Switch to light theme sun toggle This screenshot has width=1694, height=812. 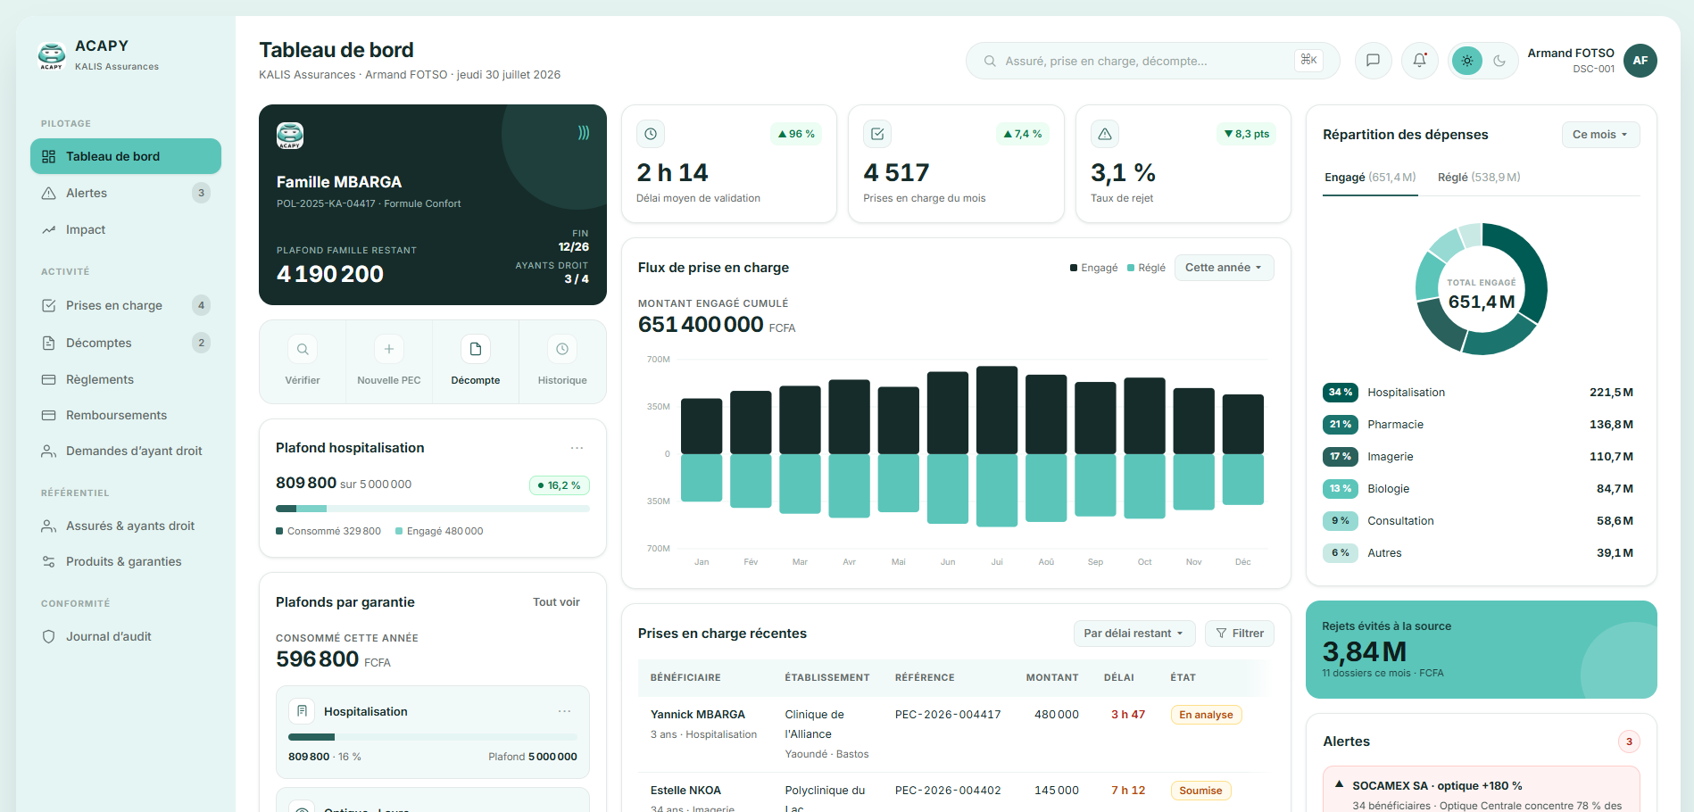(x=1467, y=61)
